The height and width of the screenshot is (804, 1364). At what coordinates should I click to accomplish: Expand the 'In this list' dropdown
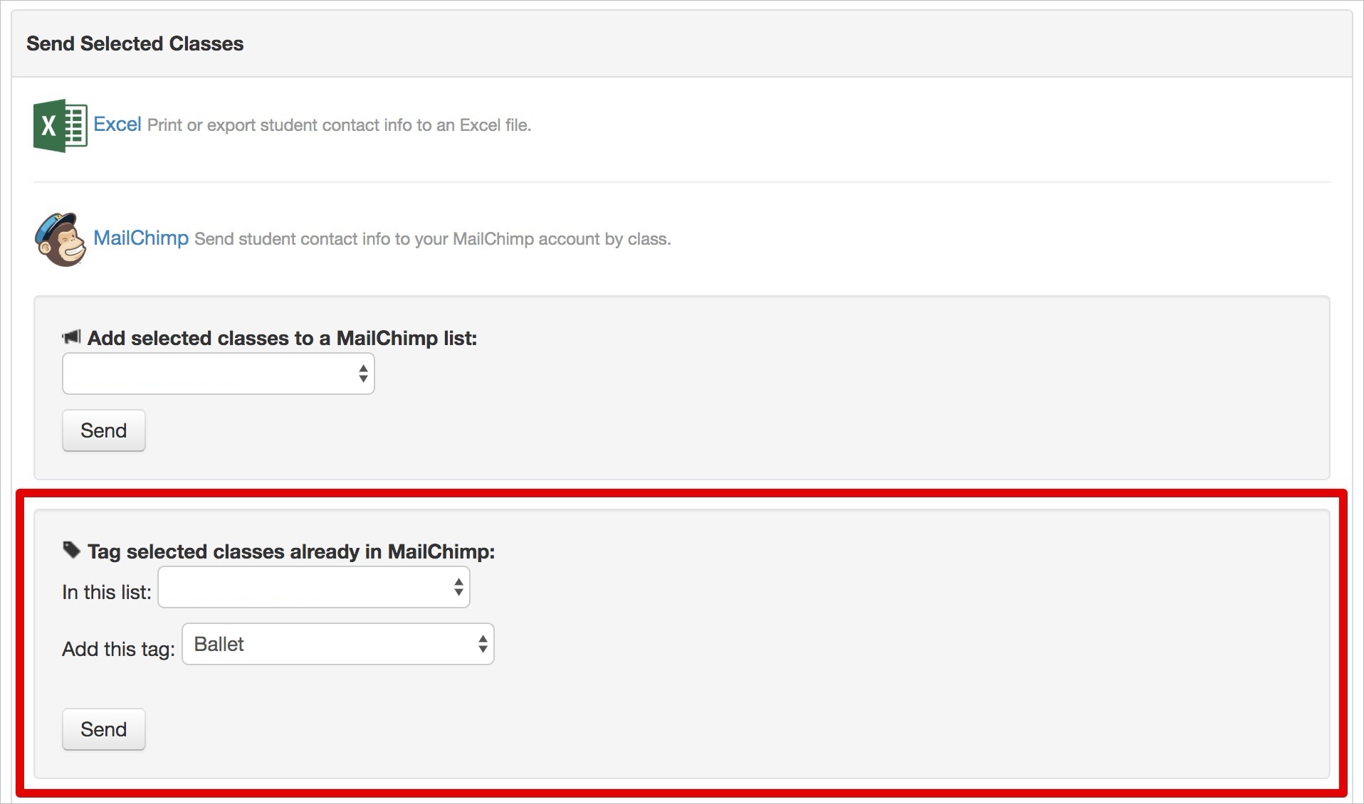[313, 588]
